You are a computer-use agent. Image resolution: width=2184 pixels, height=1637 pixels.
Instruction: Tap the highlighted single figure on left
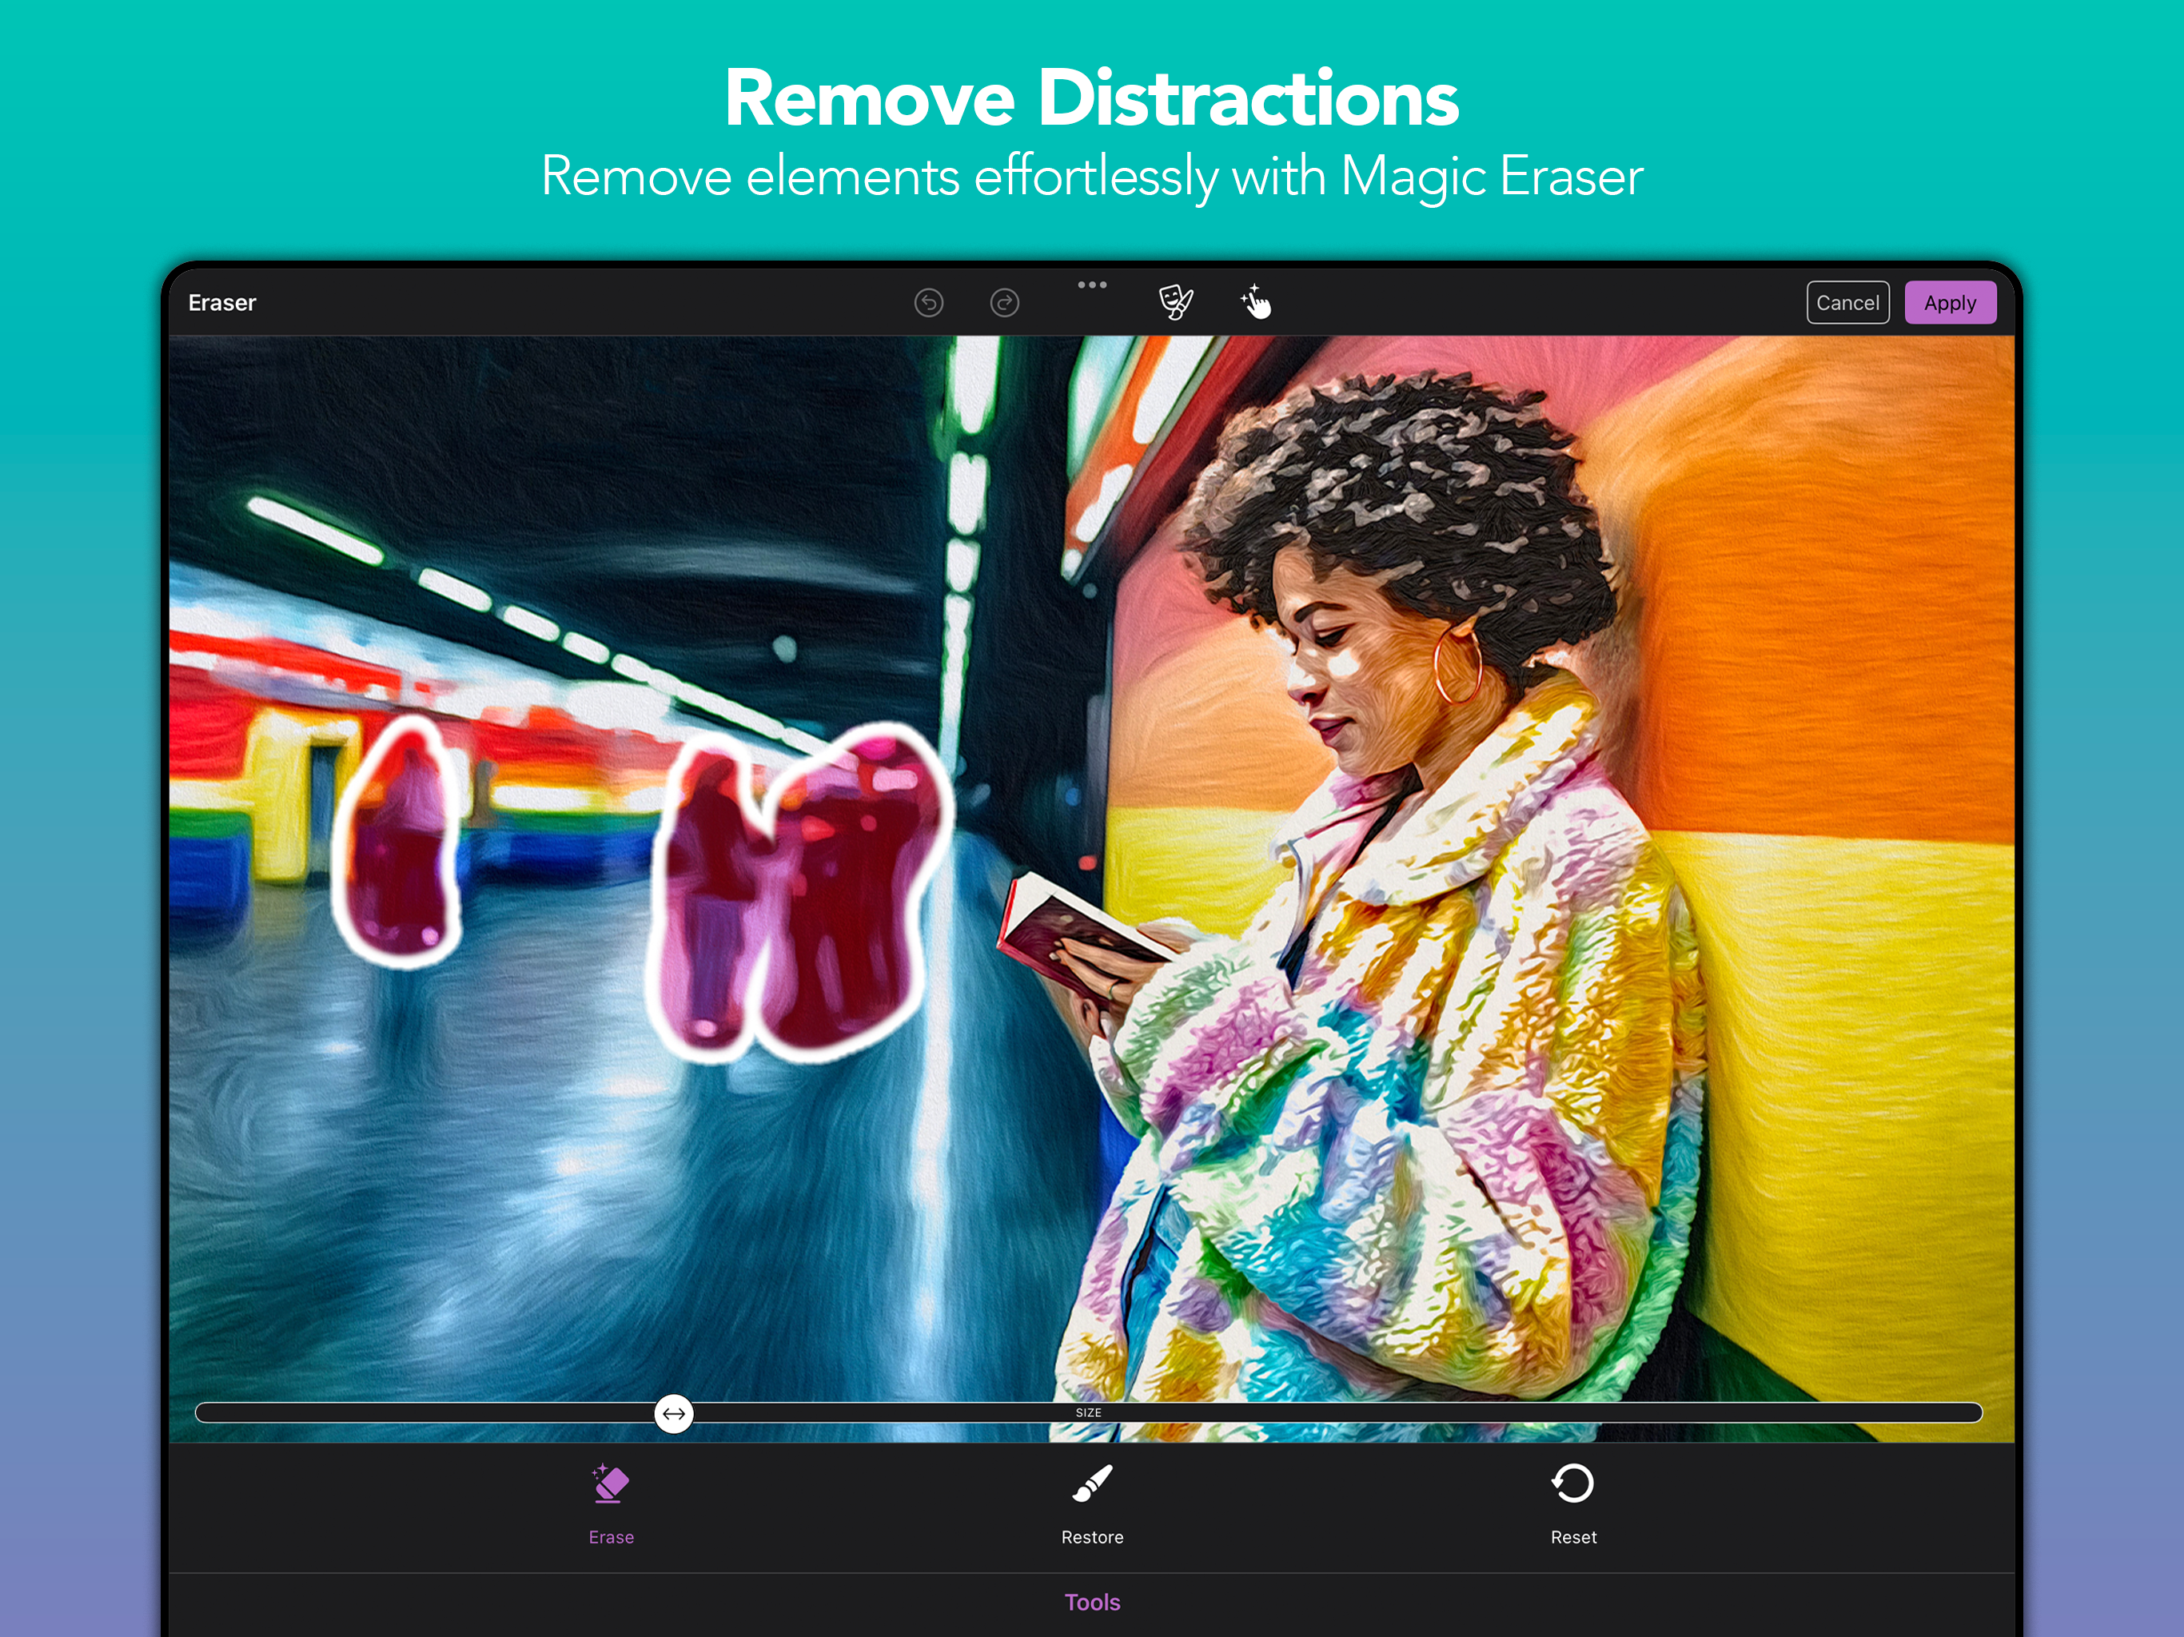coord(399,842)
